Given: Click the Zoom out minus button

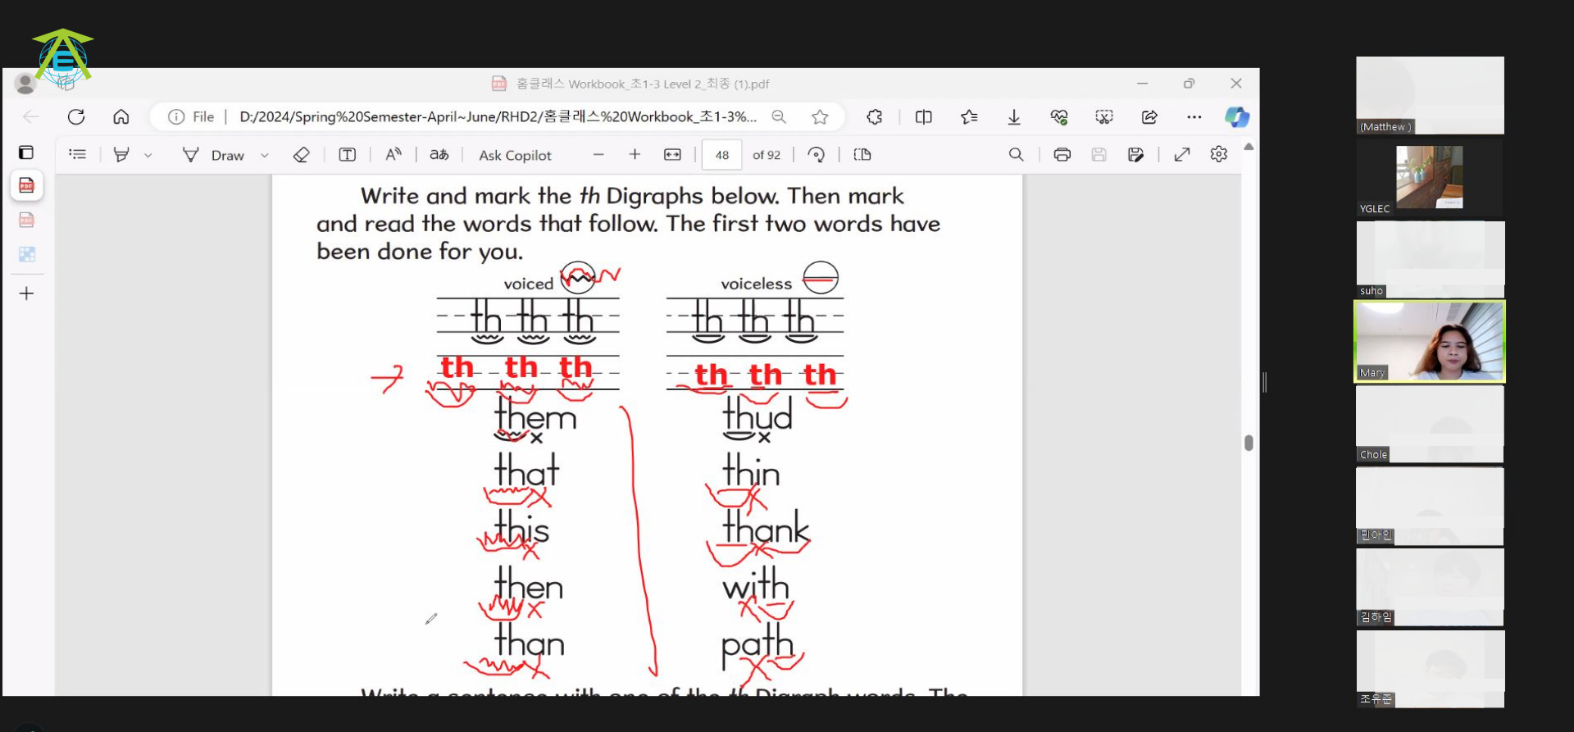Looking at the screenshot, I should click(598, 154).
